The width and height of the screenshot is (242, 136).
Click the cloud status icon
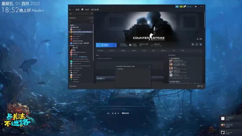[x=130, y=45]
